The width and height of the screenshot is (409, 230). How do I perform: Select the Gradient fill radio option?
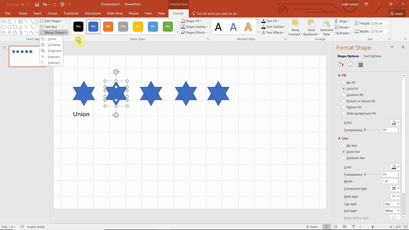[x=344, y=95]
